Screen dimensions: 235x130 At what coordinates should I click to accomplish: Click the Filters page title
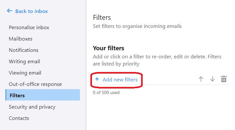point(102,18)
